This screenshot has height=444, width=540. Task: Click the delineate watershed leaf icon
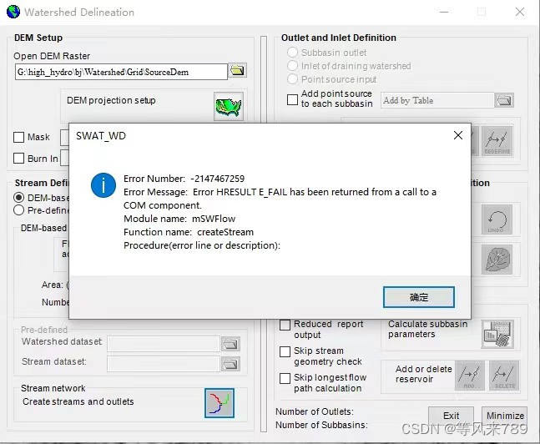pyautogui.click(x=497, y=260)
